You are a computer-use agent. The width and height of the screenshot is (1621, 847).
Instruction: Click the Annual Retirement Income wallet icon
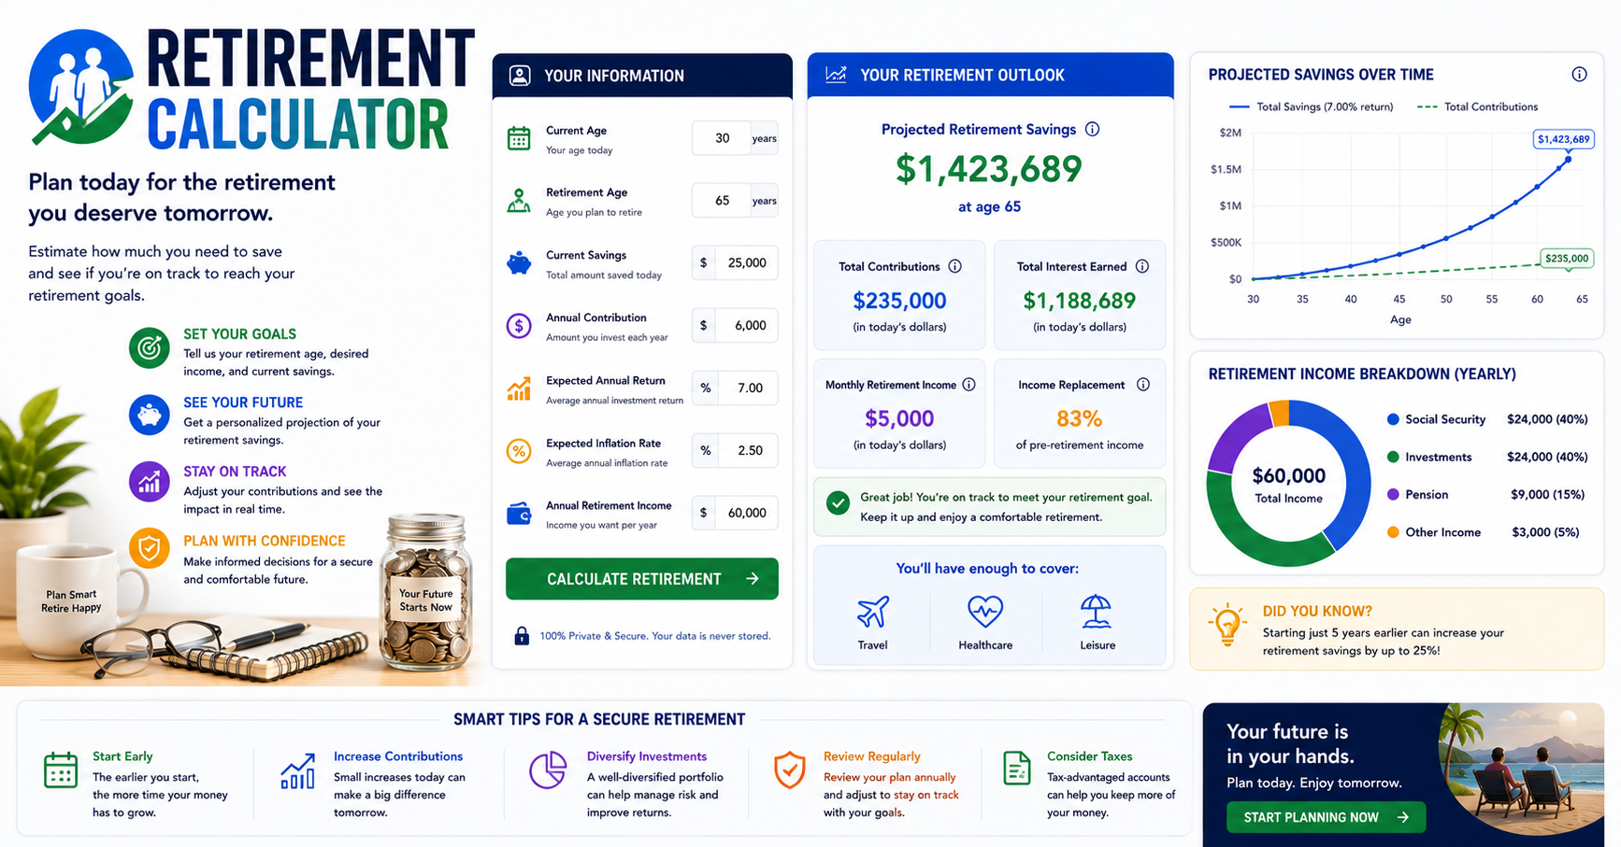point(519,514)
